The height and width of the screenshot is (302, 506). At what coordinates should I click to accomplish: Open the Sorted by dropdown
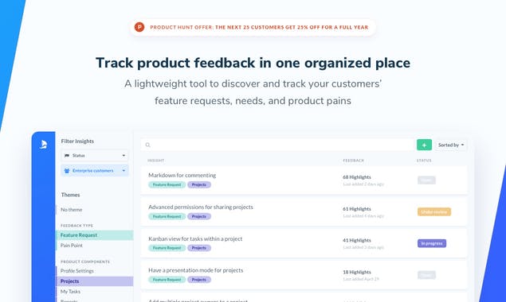(451, 145)
